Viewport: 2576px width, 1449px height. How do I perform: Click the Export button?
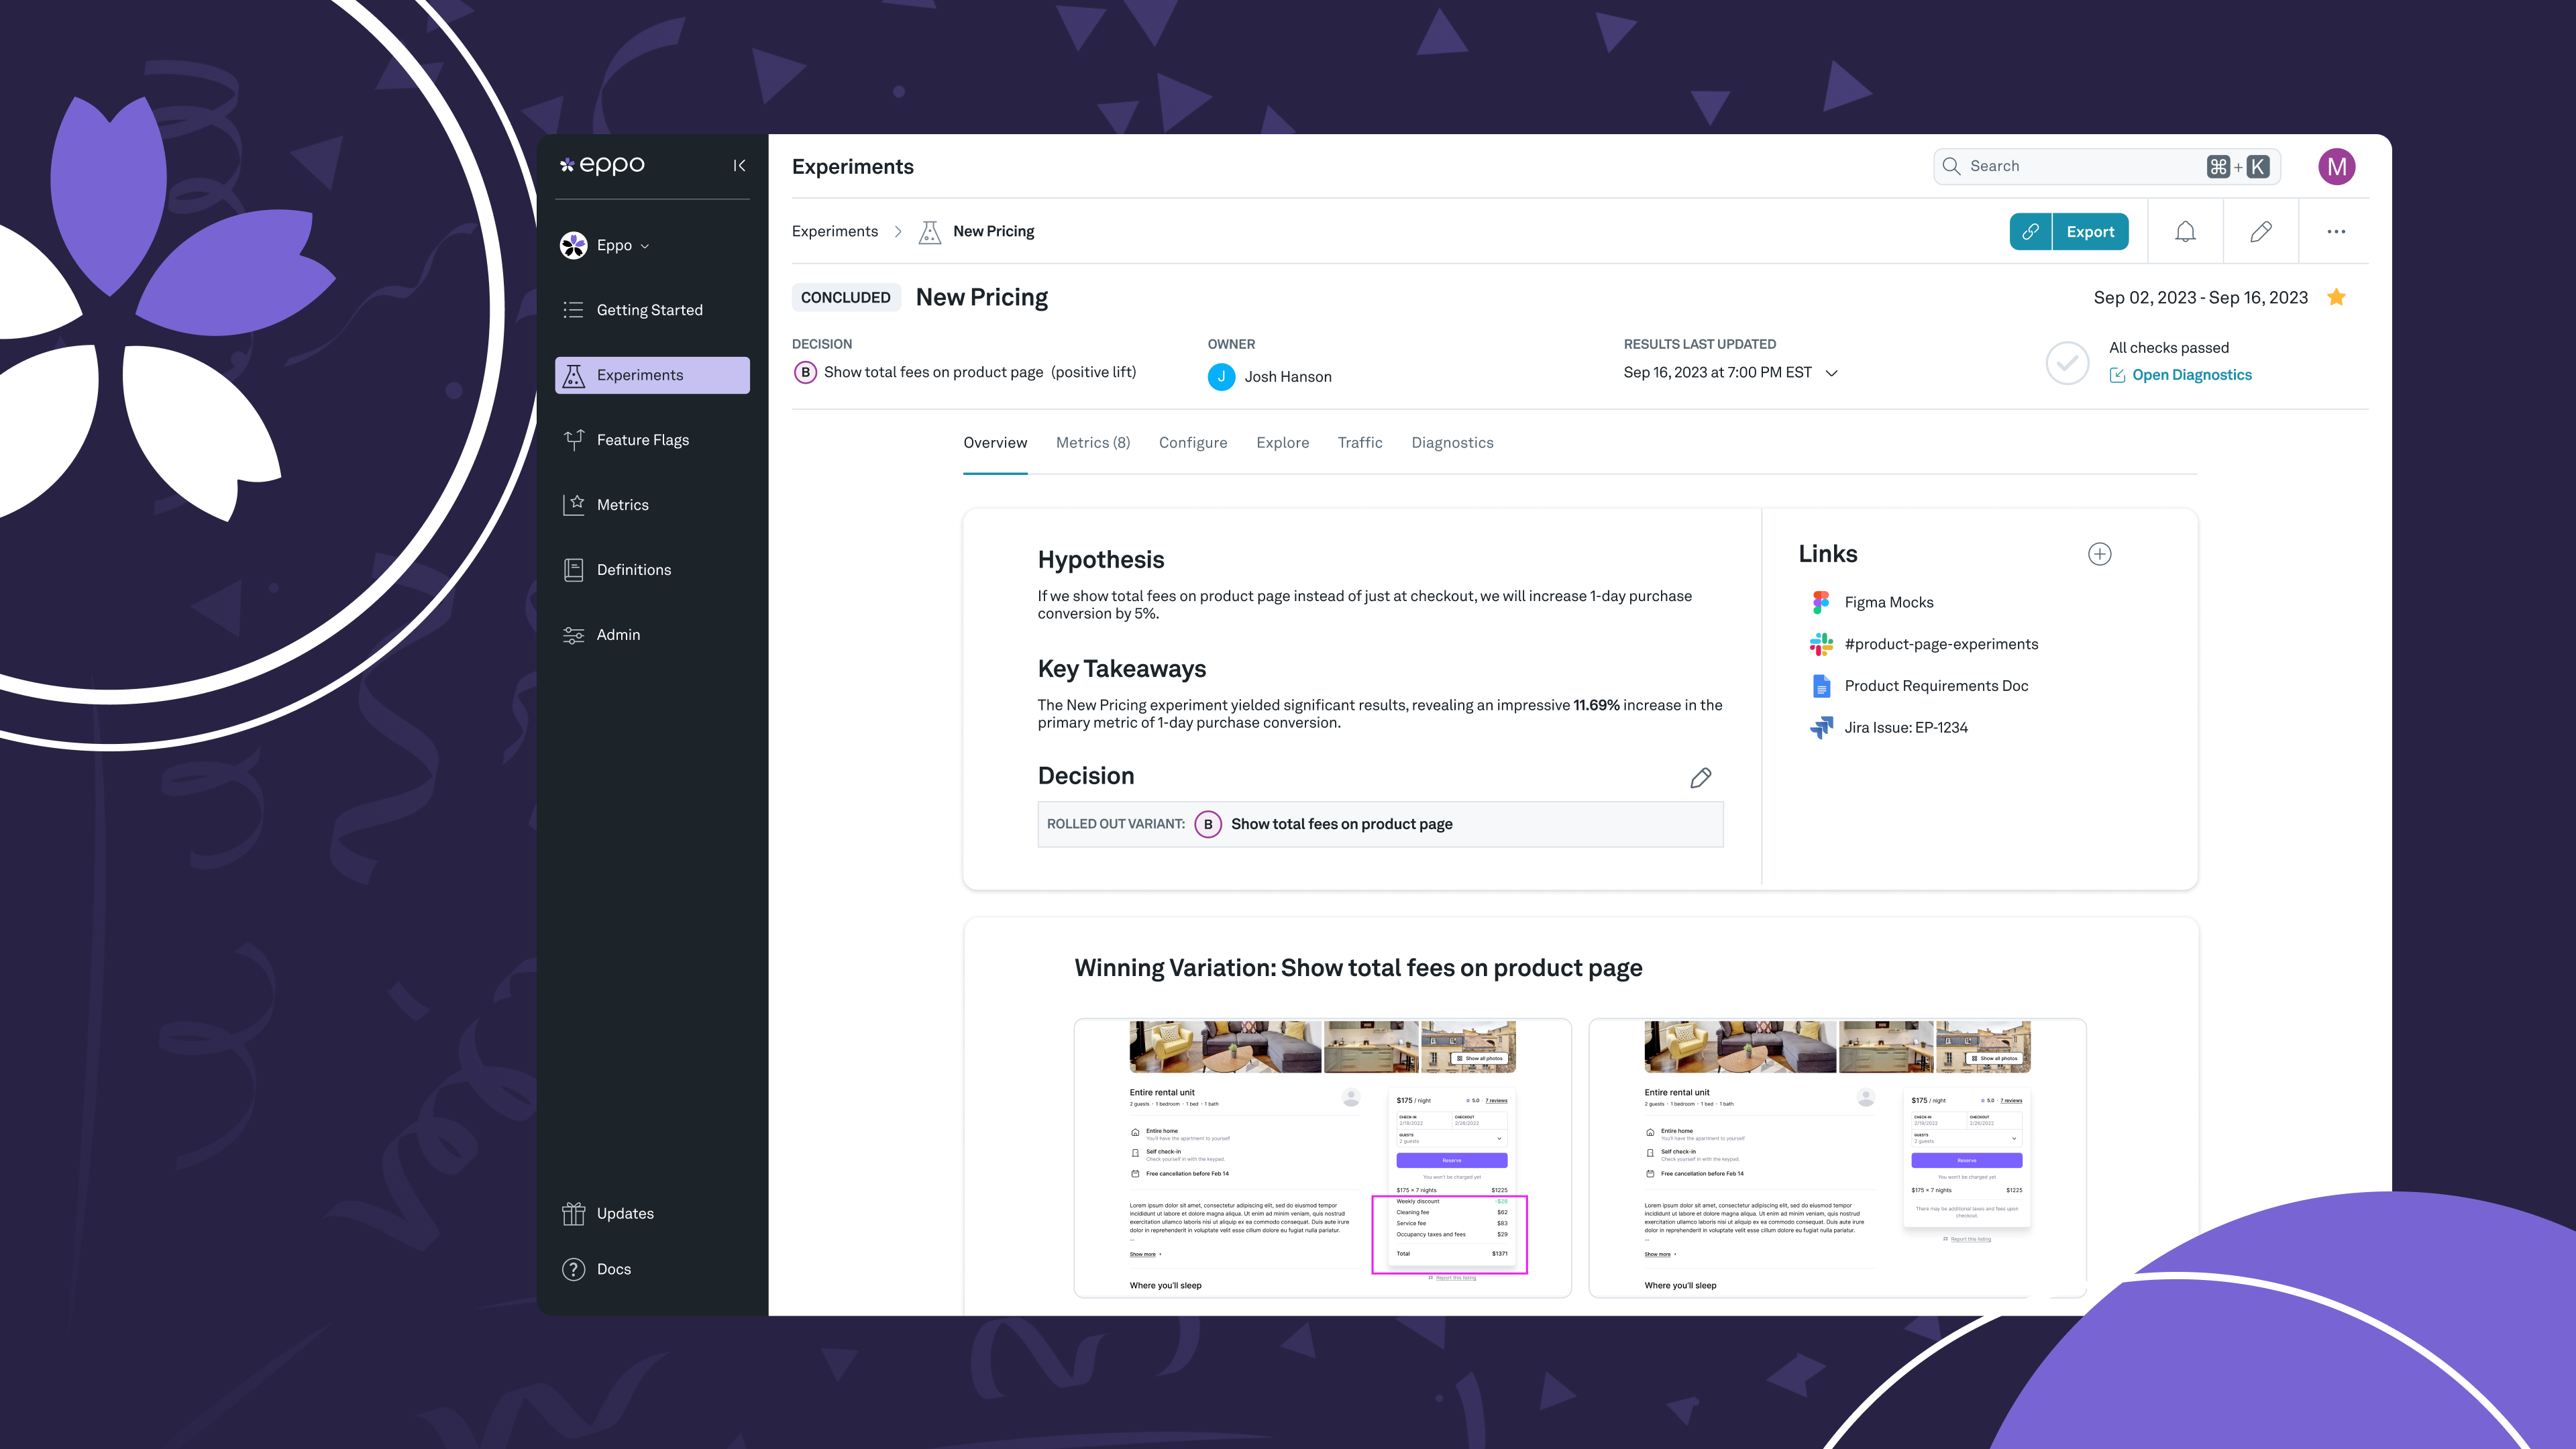click(x=2090, y=231)
